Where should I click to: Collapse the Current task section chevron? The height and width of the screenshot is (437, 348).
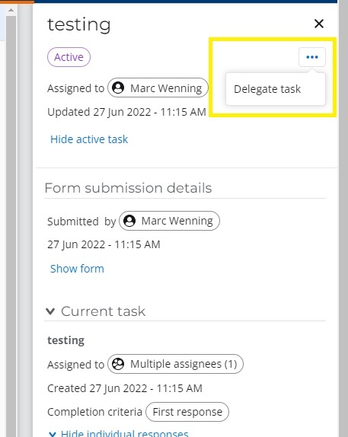50,311
